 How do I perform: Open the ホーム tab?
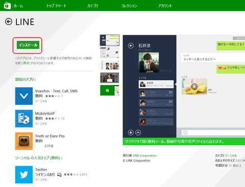coord(18,6)
